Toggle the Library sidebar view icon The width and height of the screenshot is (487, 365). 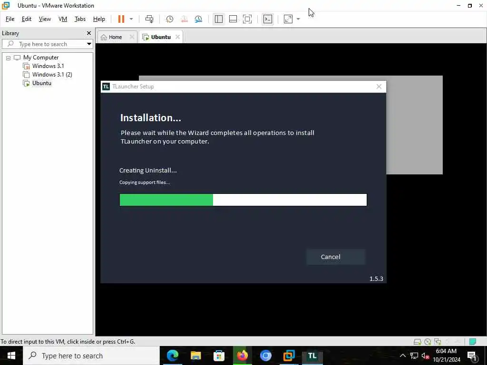(x=219, y=19)
